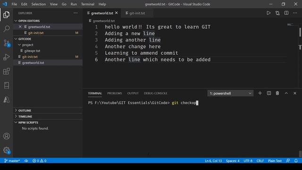
Task: Click the feedback icon in status bar
Action: (x=288, y=161)
